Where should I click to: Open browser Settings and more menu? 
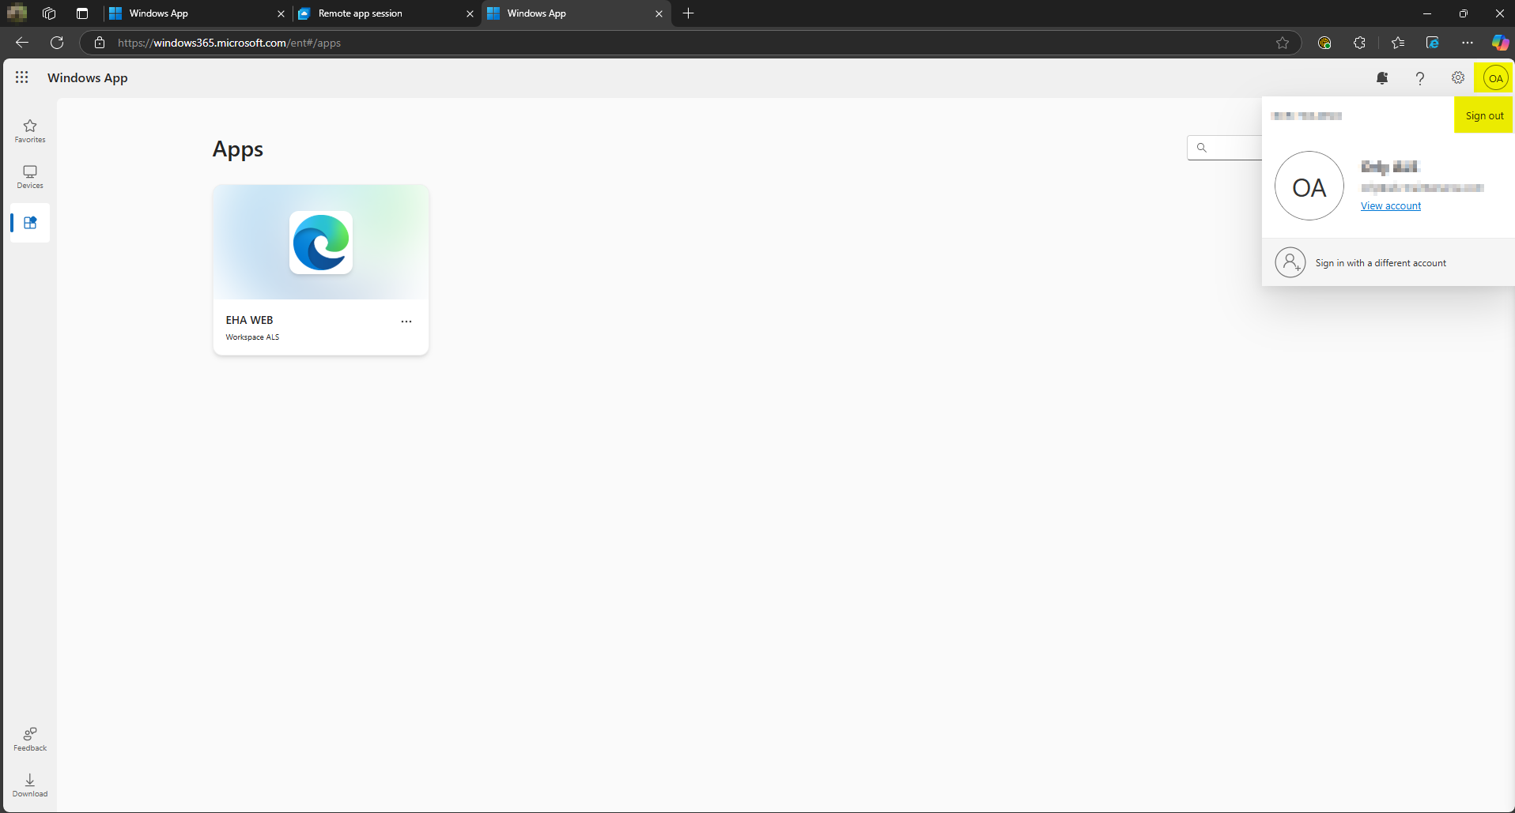tap(1468, 43)
